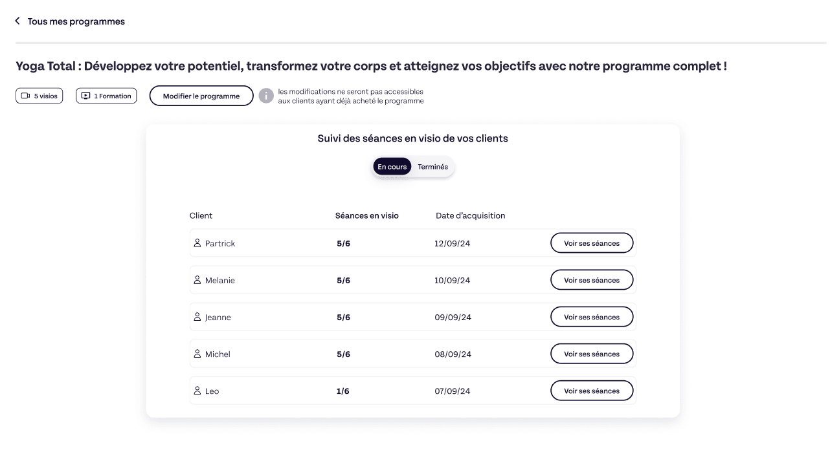View Partrick's sessions with Voir ses séances
This screenshot has width=830, height=454.
(592, 243)
